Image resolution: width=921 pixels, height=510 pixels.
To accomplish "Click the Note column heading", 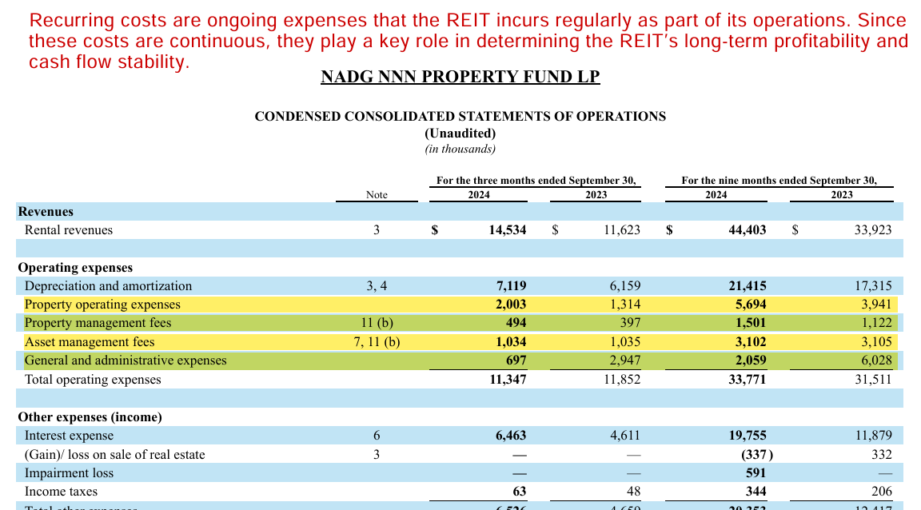I will pos(376,194).
